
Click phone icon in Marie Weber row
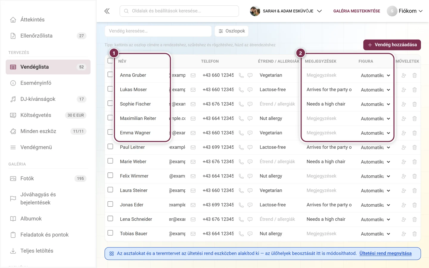241,162
